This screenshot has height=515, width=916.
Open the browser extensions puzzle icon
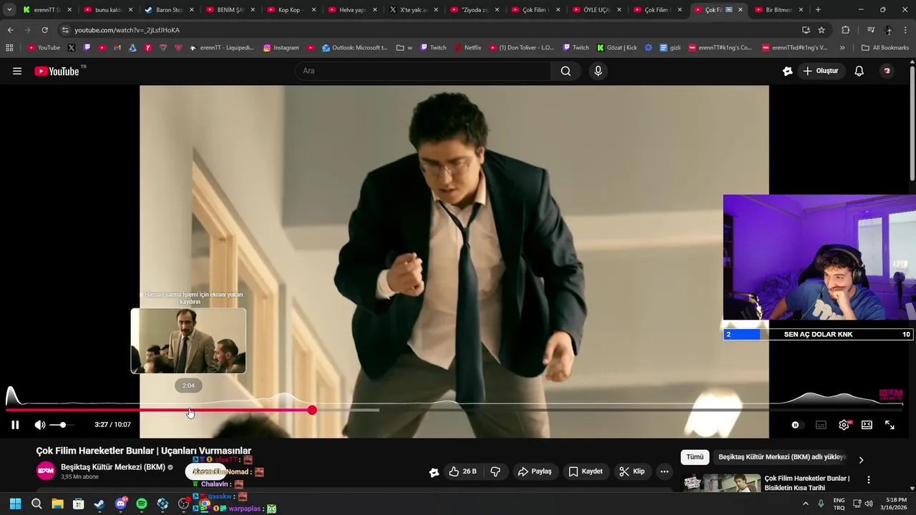coord(846,30)
